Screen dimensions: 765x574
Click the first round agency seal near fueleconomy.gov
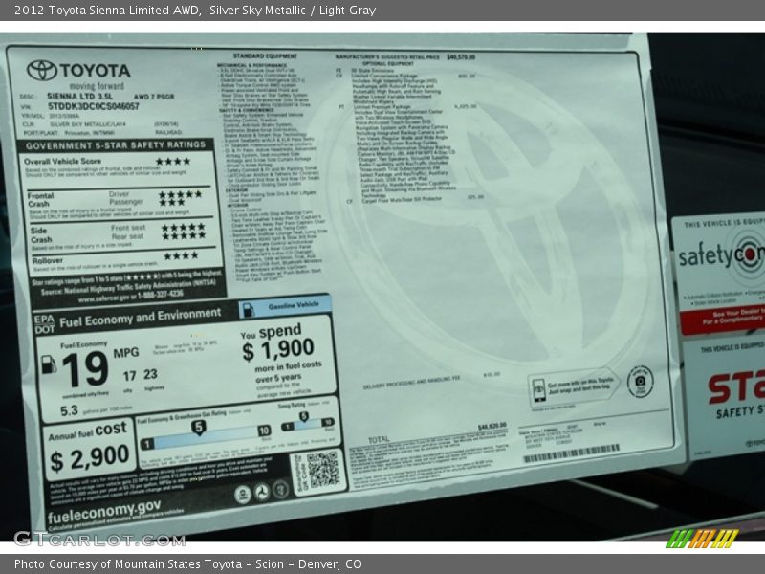[x=243, y=495]
